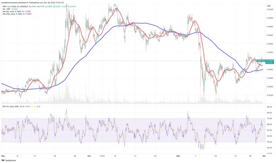This screenshot has width=276, height=163.
Task: Click the low price value L 0.3990
Action: [49, 6]
